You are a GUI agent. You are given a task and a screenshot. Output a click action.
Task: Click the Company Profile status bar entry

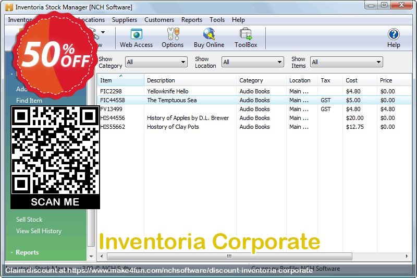tap(295, 268)
